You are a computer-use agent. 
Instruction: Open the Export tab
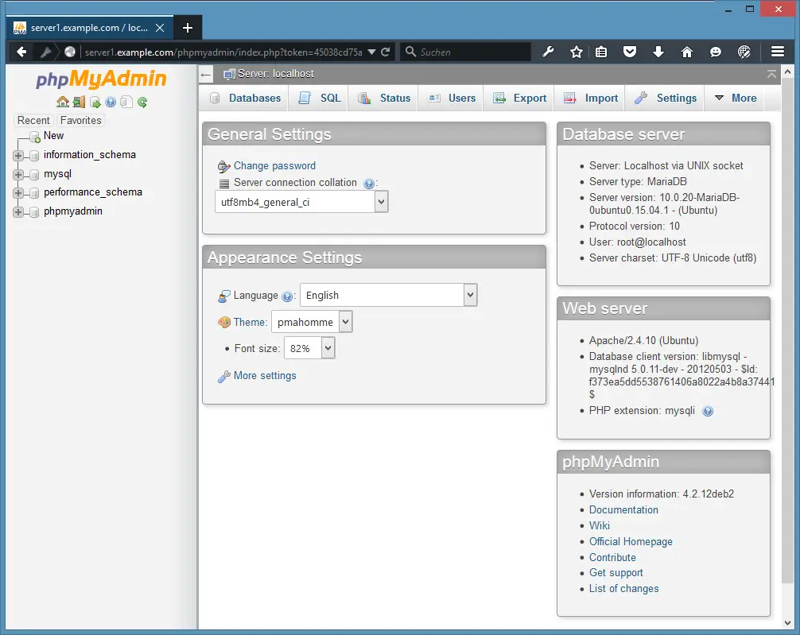[x=520, y=98]
